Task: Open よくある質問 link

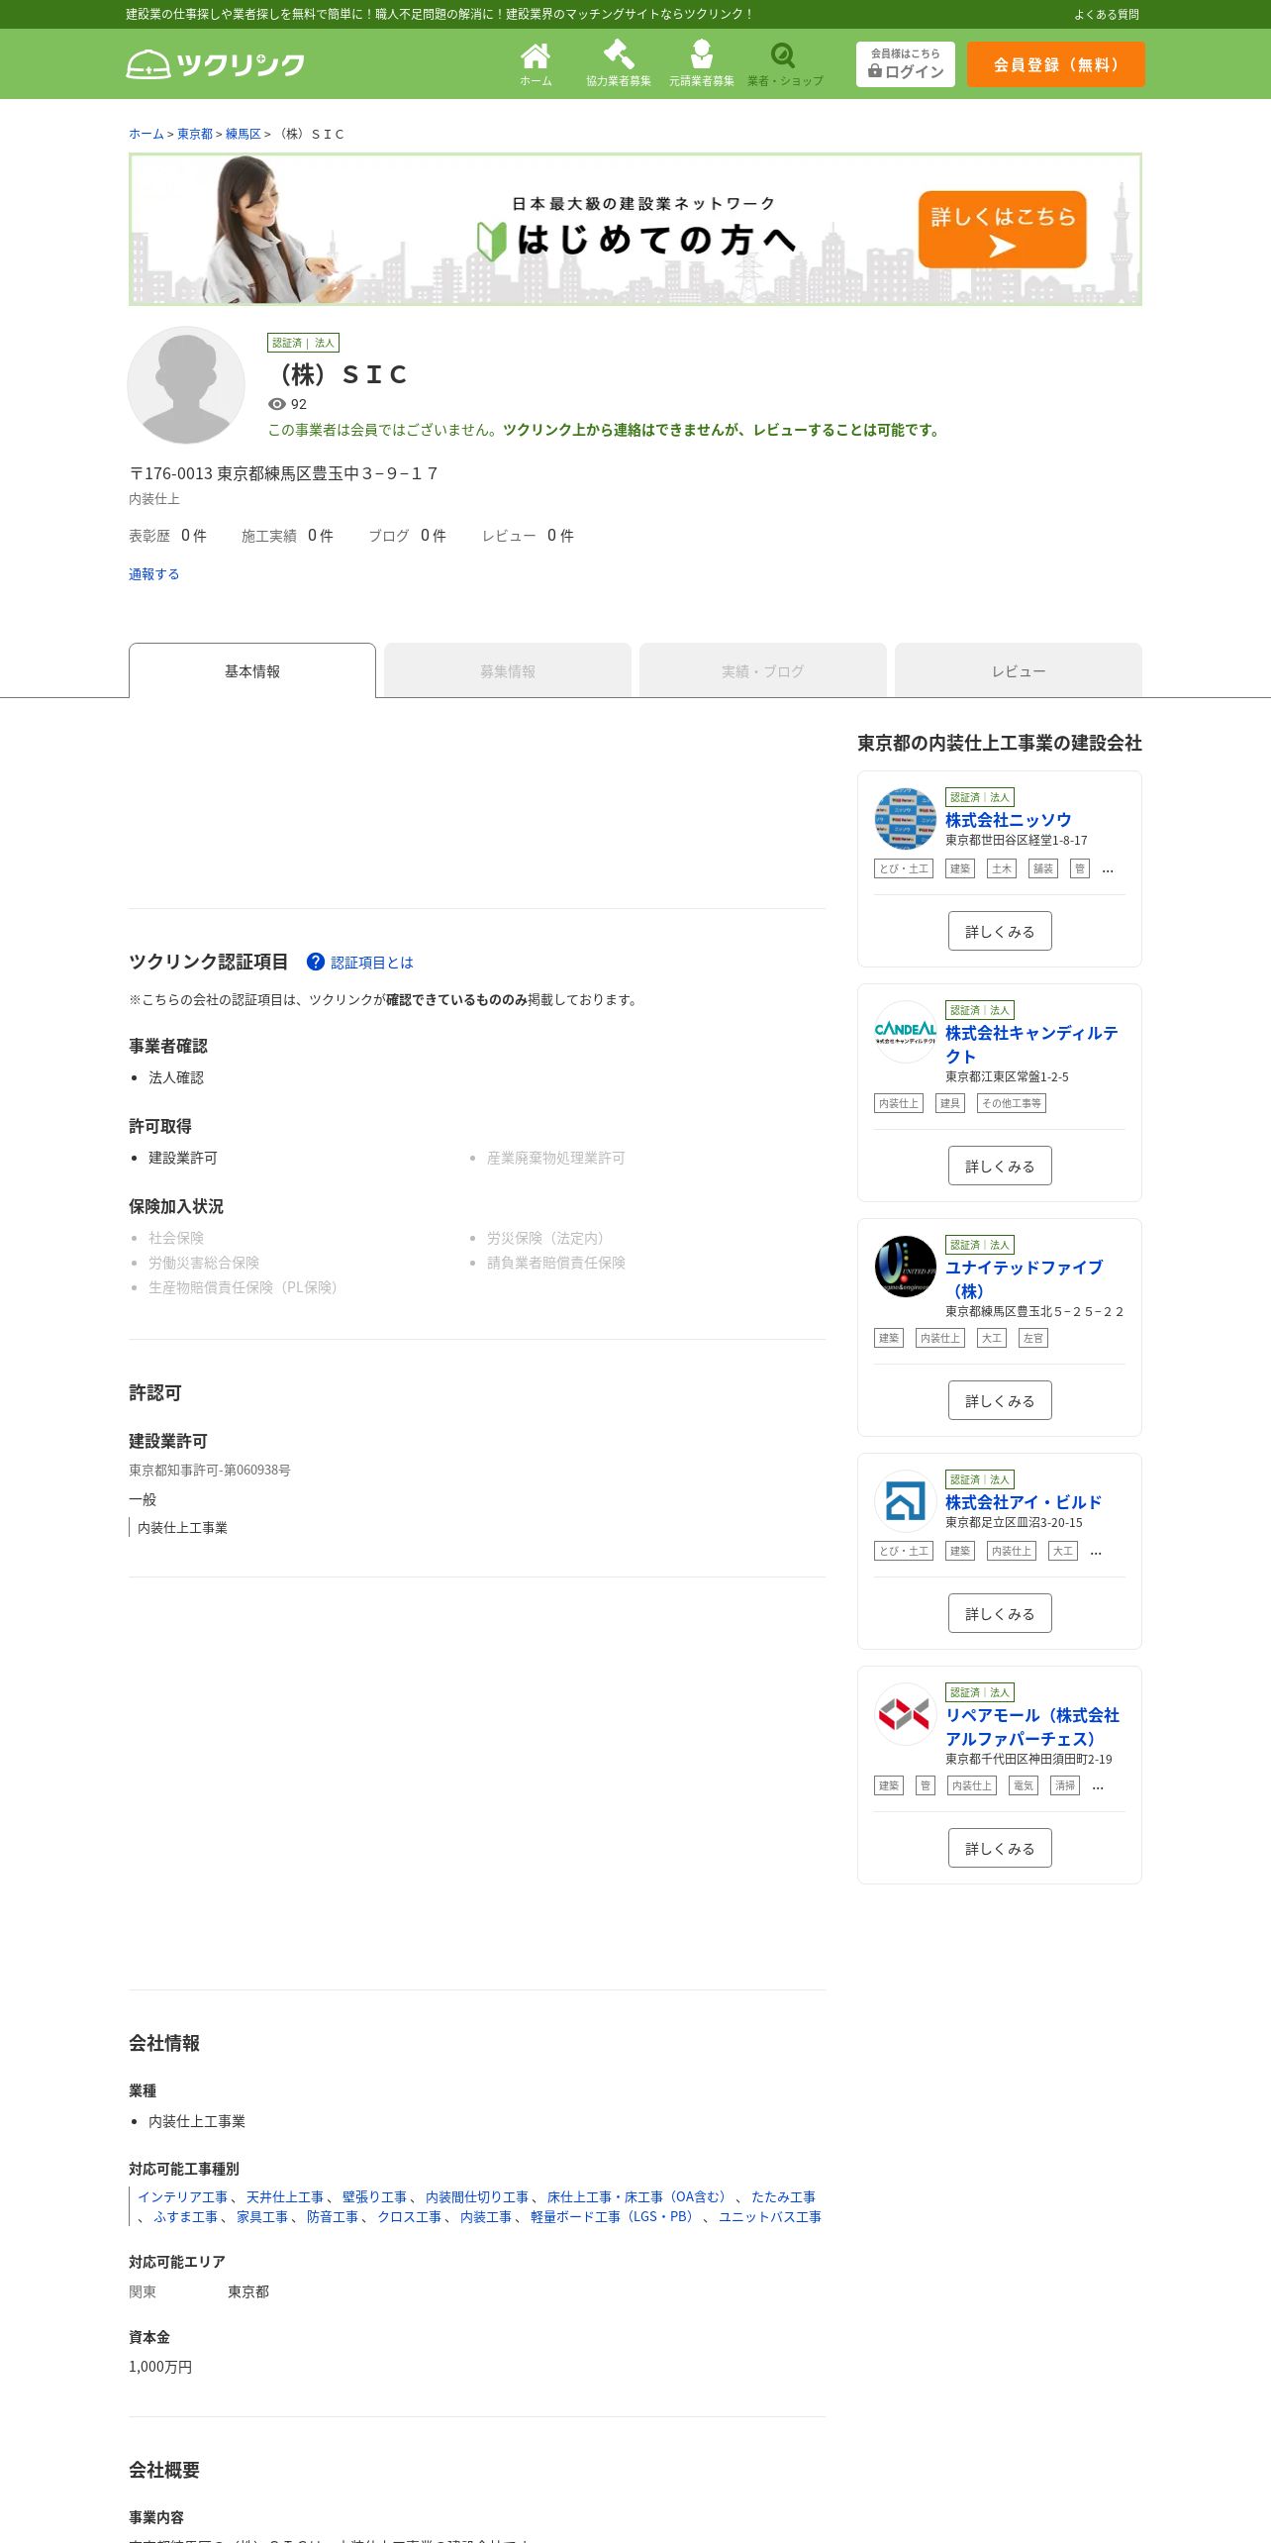Action: tap(1107, 15)
